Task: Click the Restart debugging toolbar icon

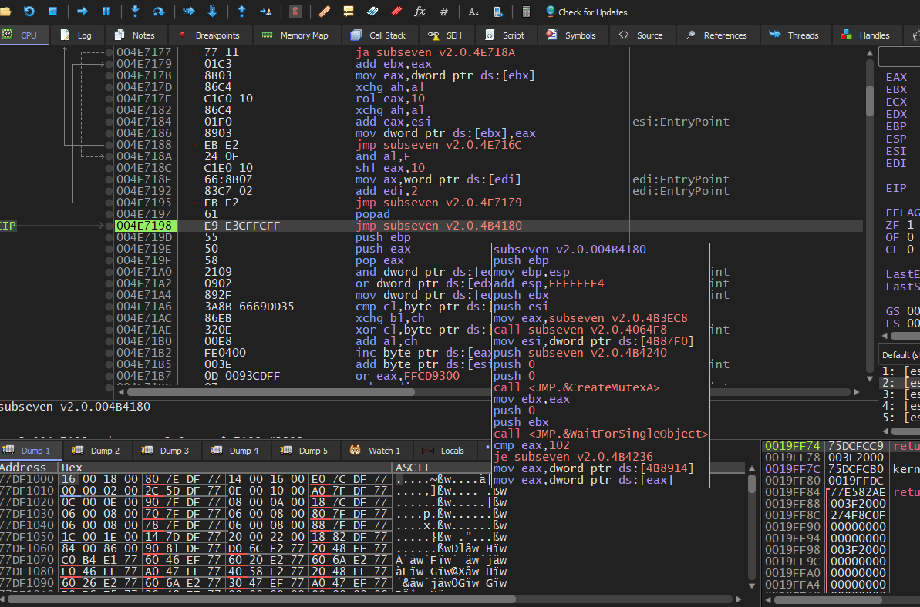Action: coord(29,12)
